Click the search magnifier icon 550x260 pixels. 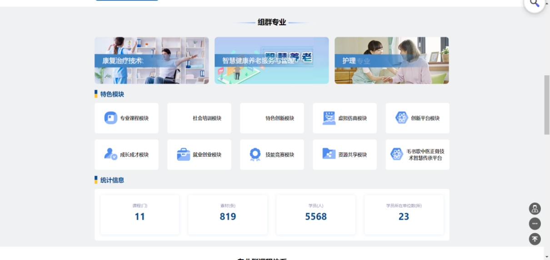[535, 4]
